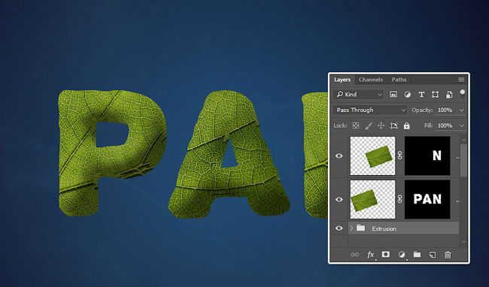Click the Layers list scroll-up arrow

(x=463, y=140)
